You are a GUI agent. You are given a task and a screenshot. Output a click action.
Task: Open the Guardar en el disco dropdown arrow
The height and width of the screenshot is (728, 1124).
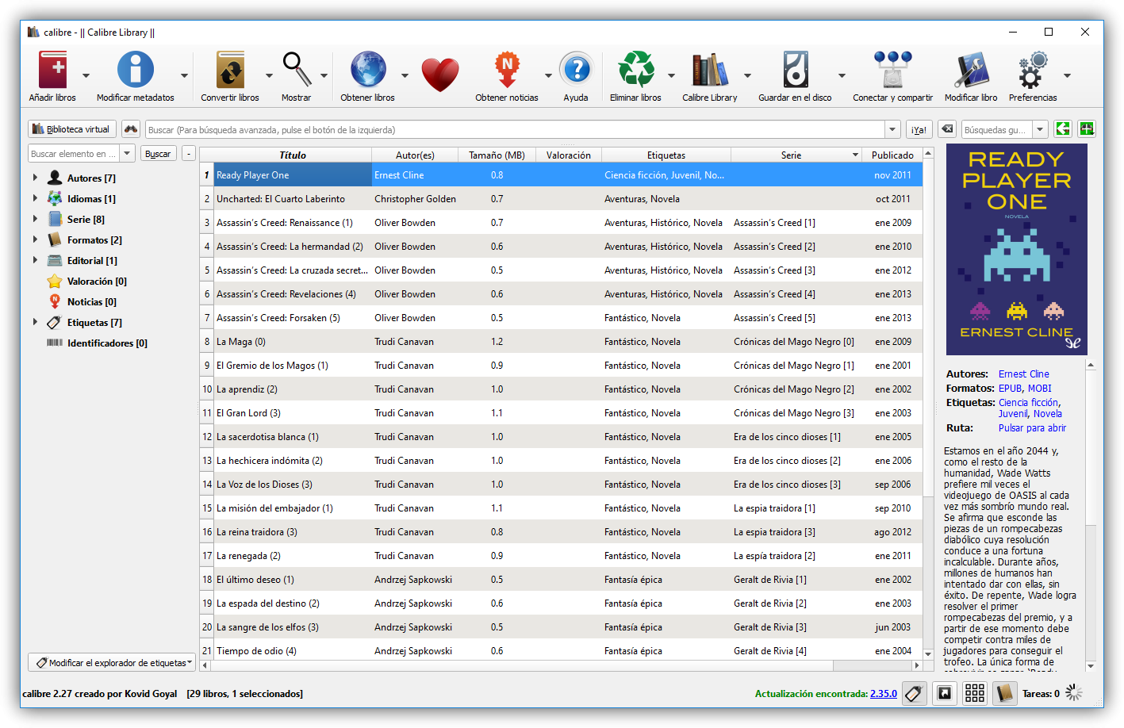tap(842, 76)
